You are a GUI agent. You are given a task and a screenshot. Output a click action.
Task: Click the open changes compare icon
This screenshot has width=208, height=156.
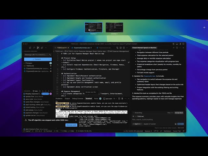click(x=117, y=48)
